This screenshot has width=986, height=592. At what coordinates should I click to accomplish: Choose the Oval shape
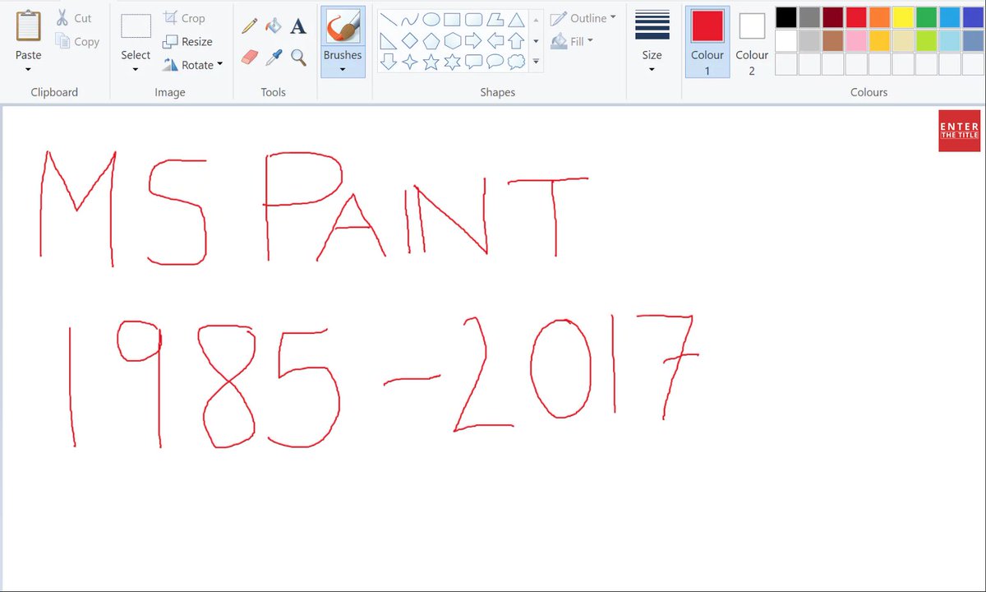[x=431, y=20]
